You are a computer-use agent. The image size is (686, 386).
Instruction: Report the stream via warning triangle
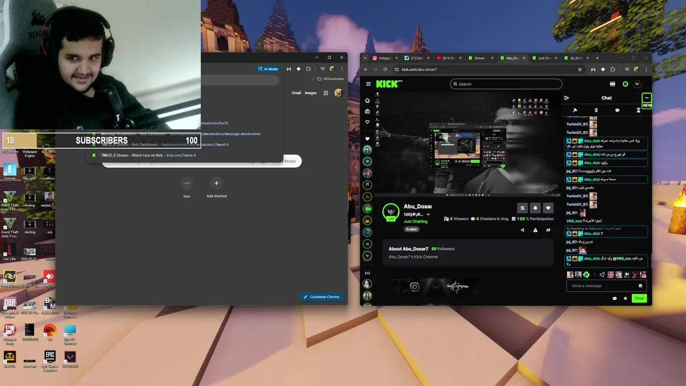(x=535, y=230)
